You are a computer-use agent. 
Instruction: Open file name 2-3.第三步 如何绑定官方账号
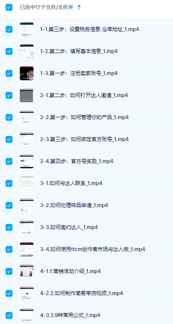click(x=84, y=139)
